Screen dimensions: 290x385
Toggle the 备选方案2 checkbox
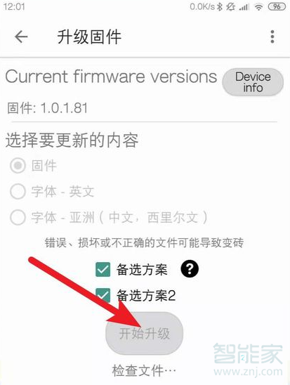(x=103, y=295)
